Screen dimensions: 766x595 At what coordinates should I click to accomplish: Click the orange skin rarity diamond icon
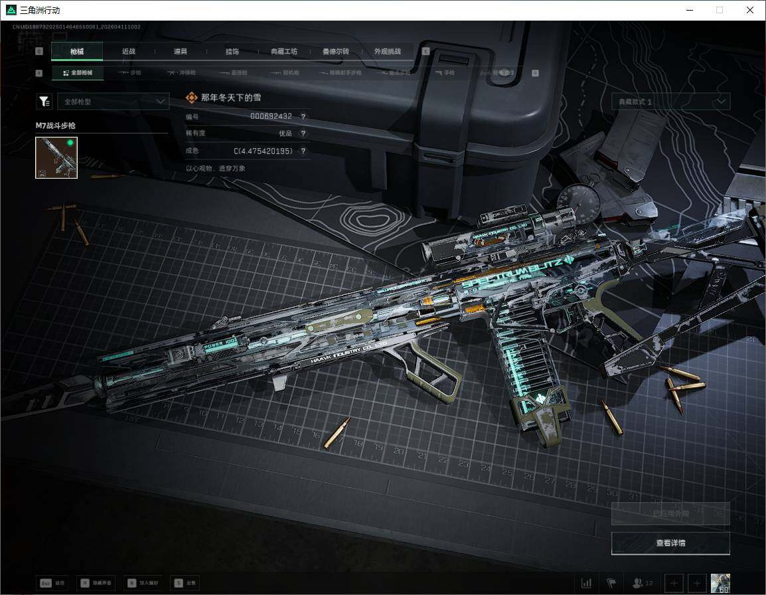click(191, 98)
